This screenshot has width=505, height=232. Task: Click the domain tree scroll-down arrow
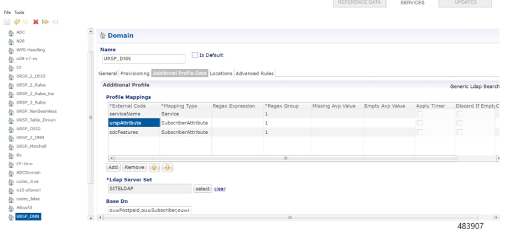91,218
